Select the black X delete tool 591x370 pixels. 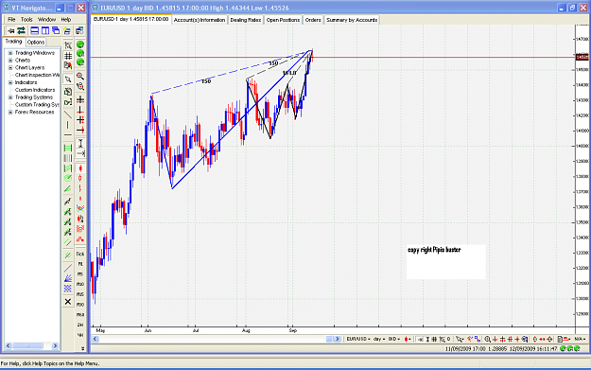click(x=68, y=302)
